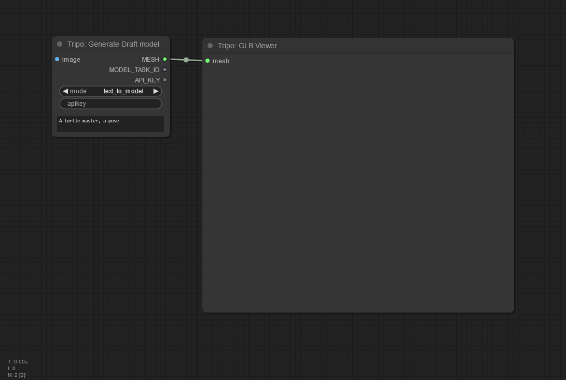Click the MESH output label

point(150,59)
